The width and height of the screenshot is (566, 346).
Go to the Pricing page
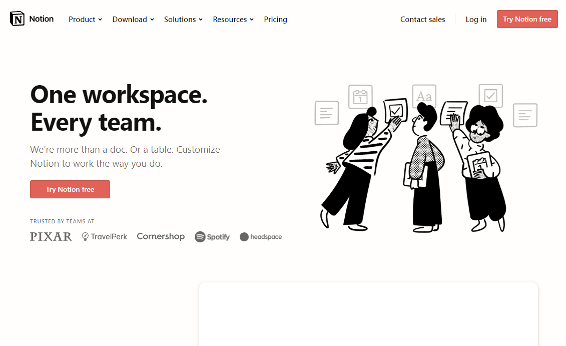click(x=275, y=20)
